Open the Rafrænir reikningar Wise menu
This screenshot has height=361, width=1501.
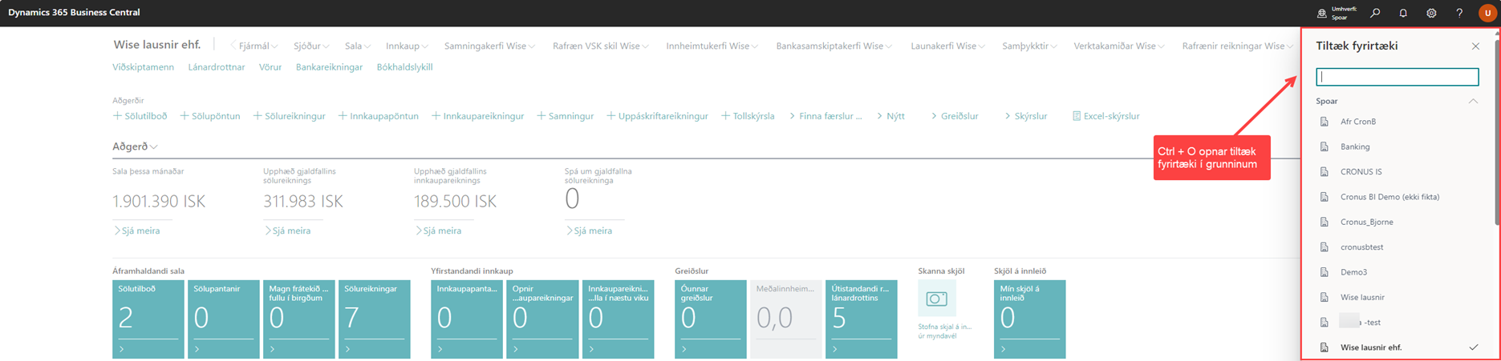(x=1238, y=46)
